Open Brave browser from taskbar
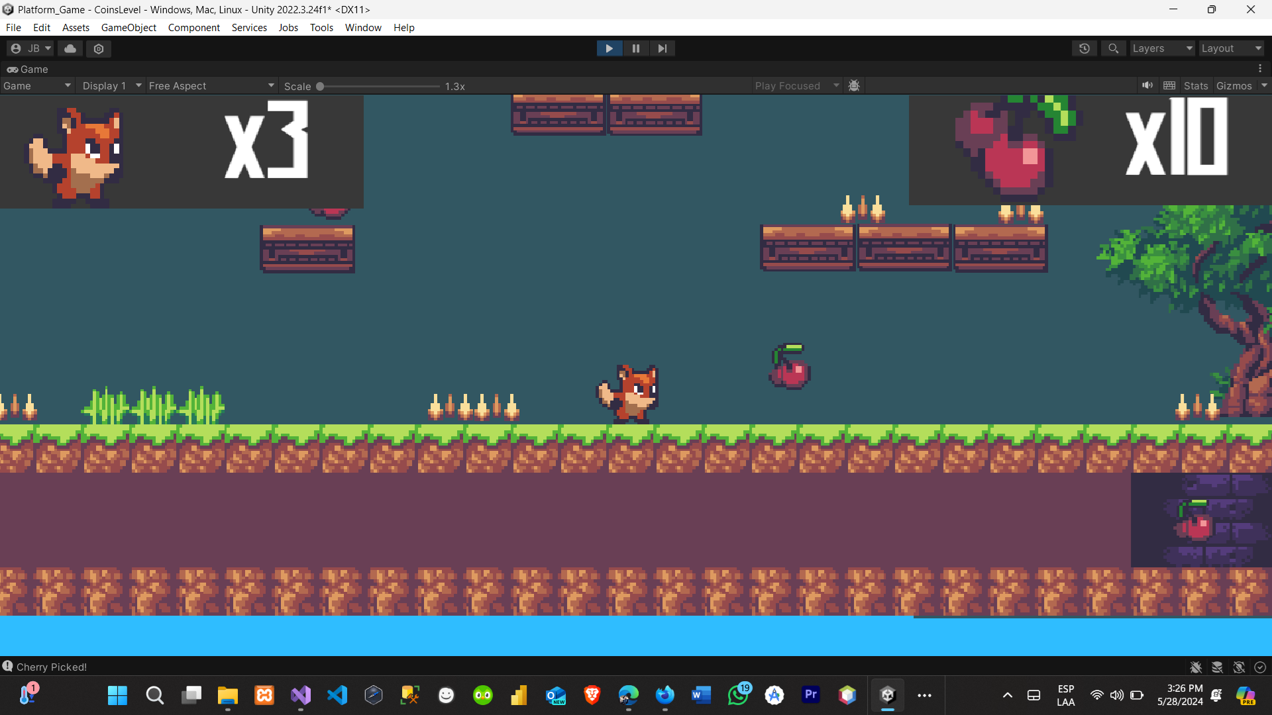1272x715 pixels. coord(592,695)
